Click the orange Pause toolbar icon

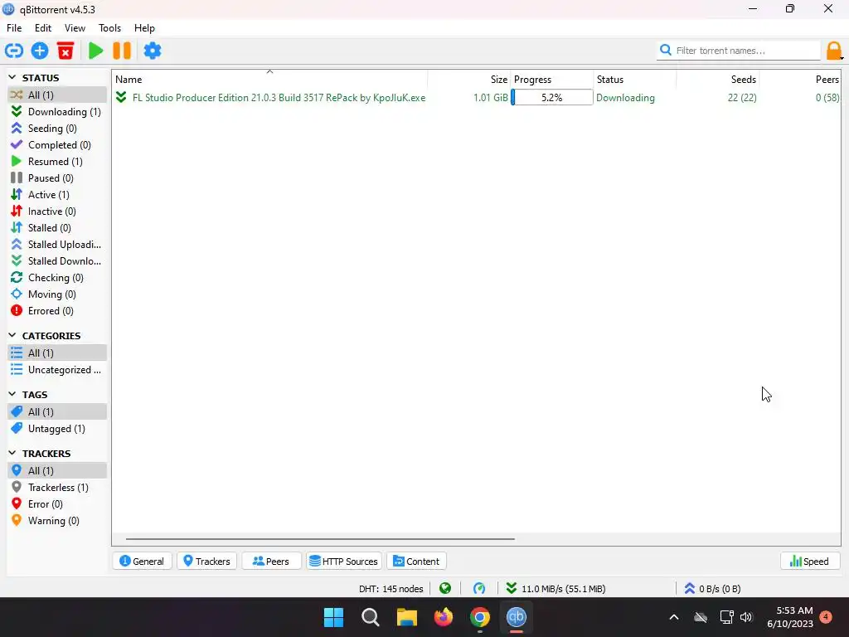coord(122,51)
